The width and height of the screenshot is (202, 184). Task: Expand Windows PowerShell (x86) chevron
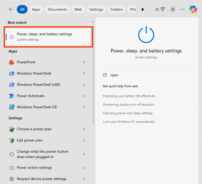coord(84,85)
